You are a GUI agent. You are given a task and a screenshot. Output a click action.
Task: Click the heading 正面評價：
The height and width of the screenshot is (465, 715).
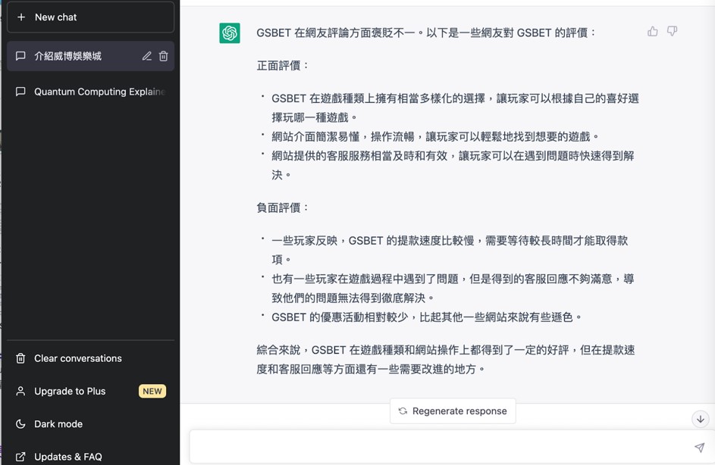click(283, 66)
